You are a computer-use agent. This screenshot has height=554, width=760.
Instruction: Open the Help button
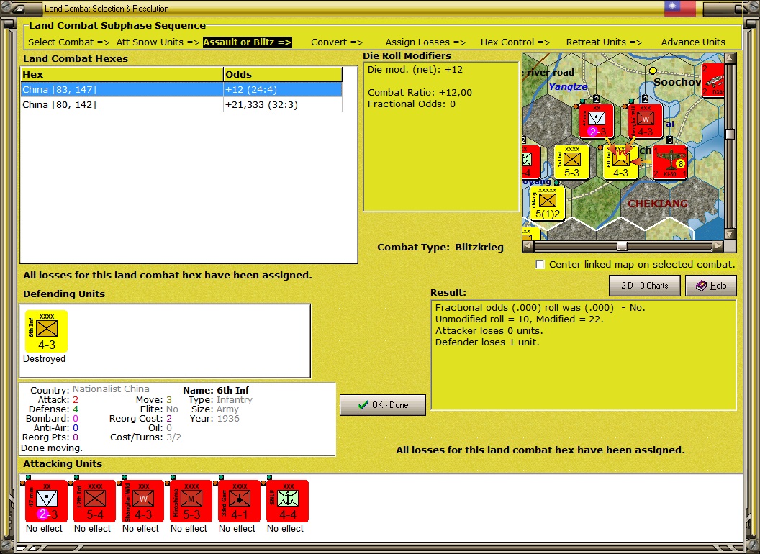[x=711, y=286]
